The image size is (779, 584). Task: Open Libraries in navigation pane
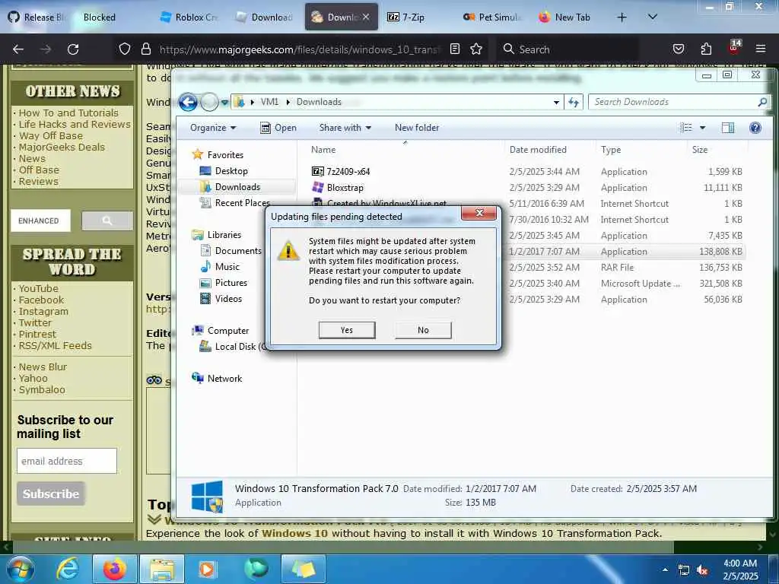(x=216, y=235)
